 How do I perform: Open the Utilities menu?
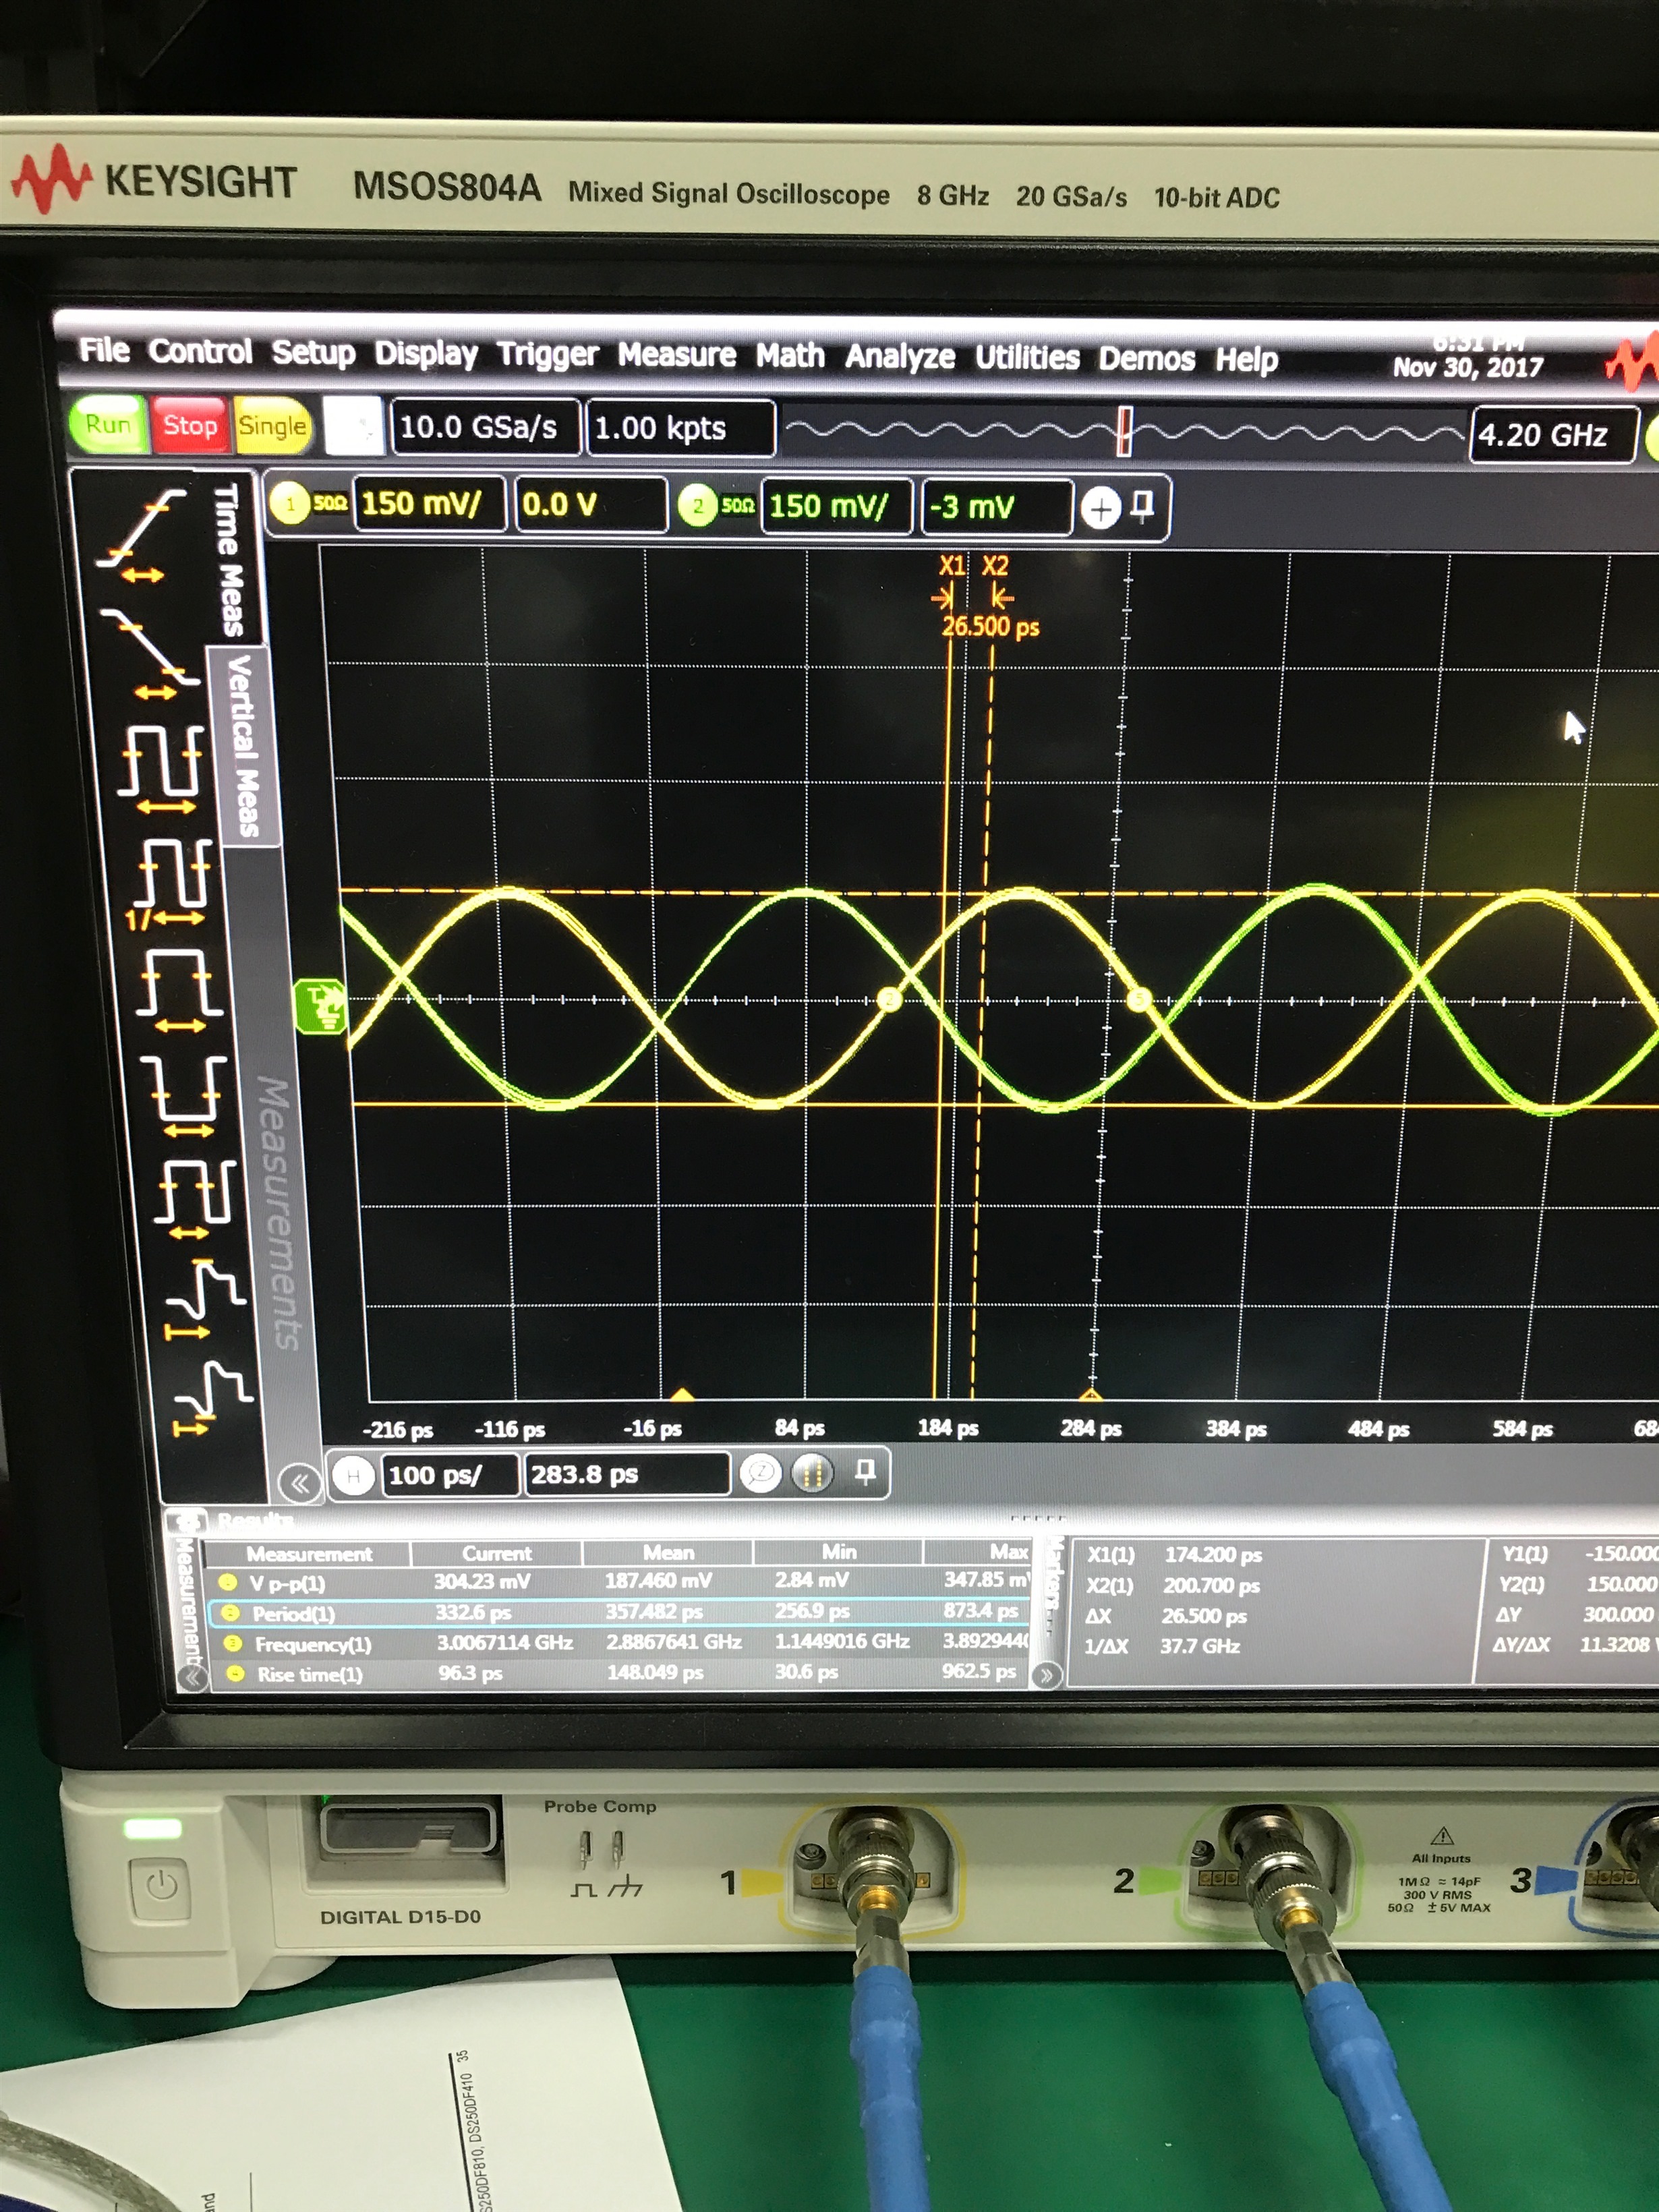1027,359
